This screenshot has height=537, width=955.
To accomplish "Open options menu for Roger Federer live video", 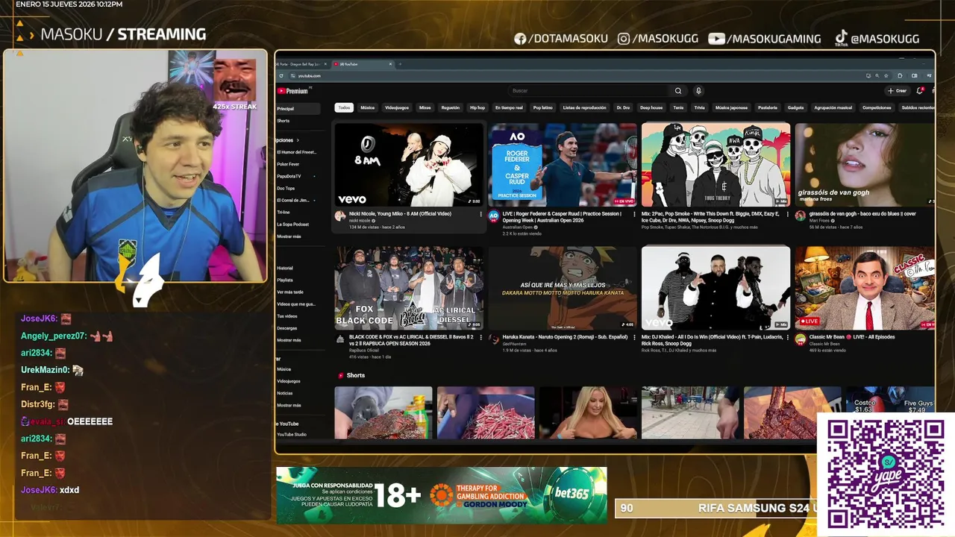I will click(634, 214).
